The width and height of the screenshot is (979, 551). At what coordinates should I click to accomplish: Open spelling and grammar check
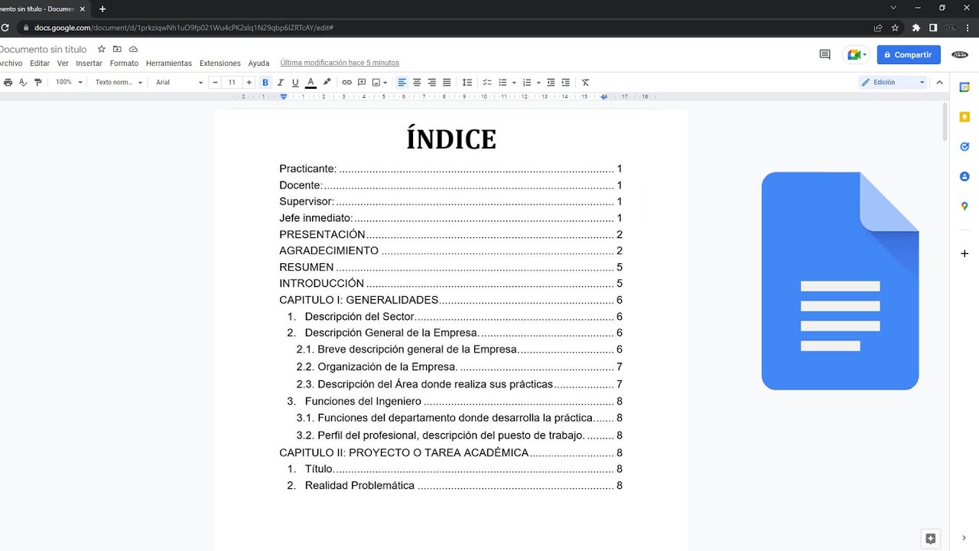[23, 82]
